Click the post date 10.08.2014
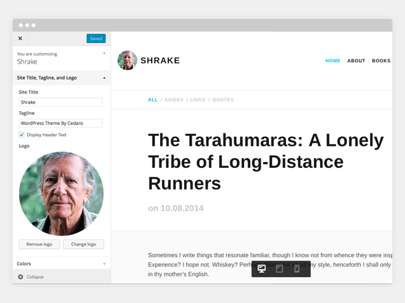This screenshot has height=303, width=405. coord(182,208)
